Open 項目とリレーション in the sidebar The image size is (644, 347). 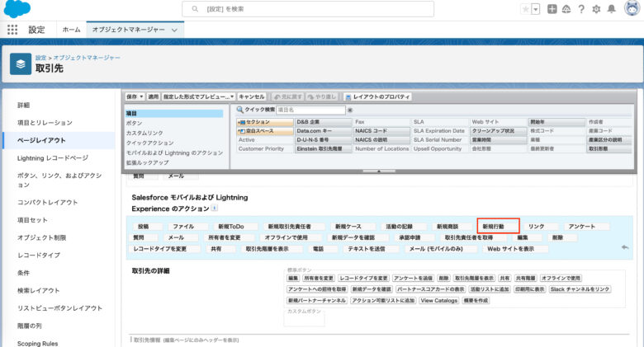[45, 123]
